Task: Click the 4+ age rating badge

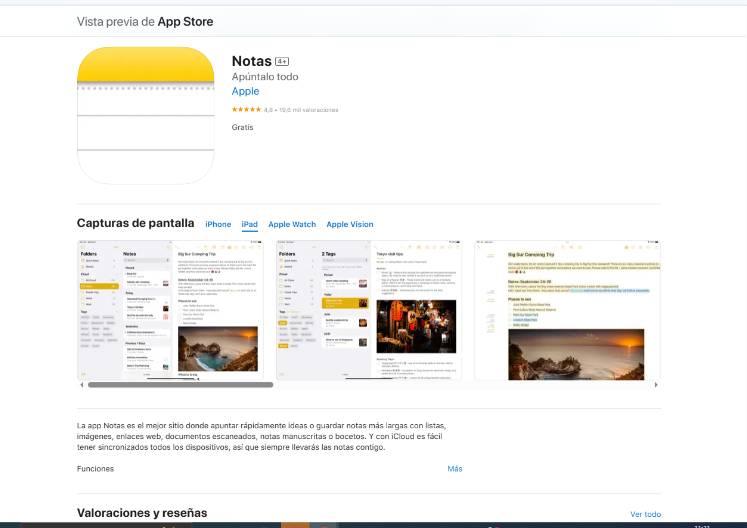Action: [282, 61]
